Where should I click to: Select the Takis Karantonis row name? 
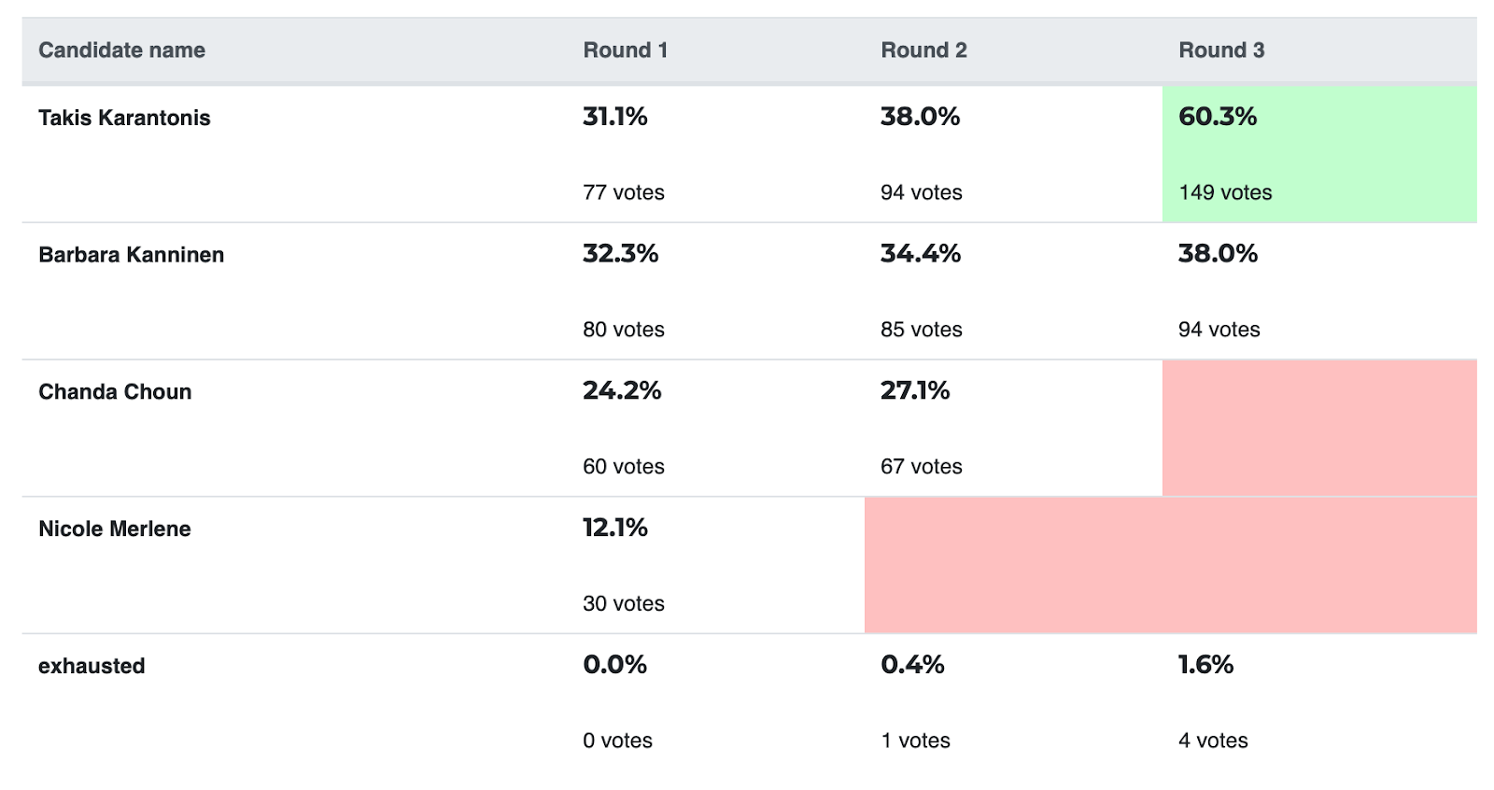pyautogui.click(x=124, y=118)
